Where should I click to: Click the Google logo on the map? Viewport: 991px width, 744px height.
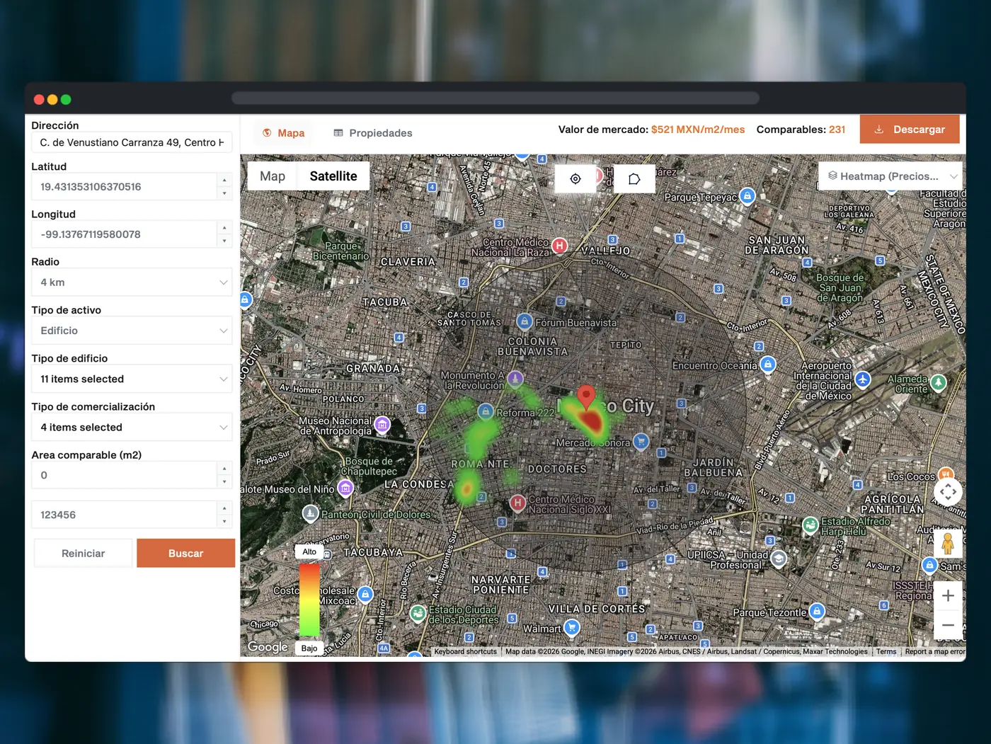click(x=268, y=647)
